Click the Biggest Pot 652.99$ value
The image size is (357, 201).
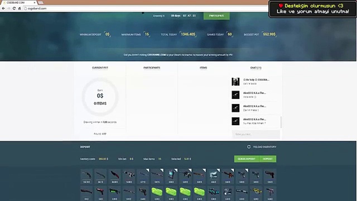[x=269, y=34]
